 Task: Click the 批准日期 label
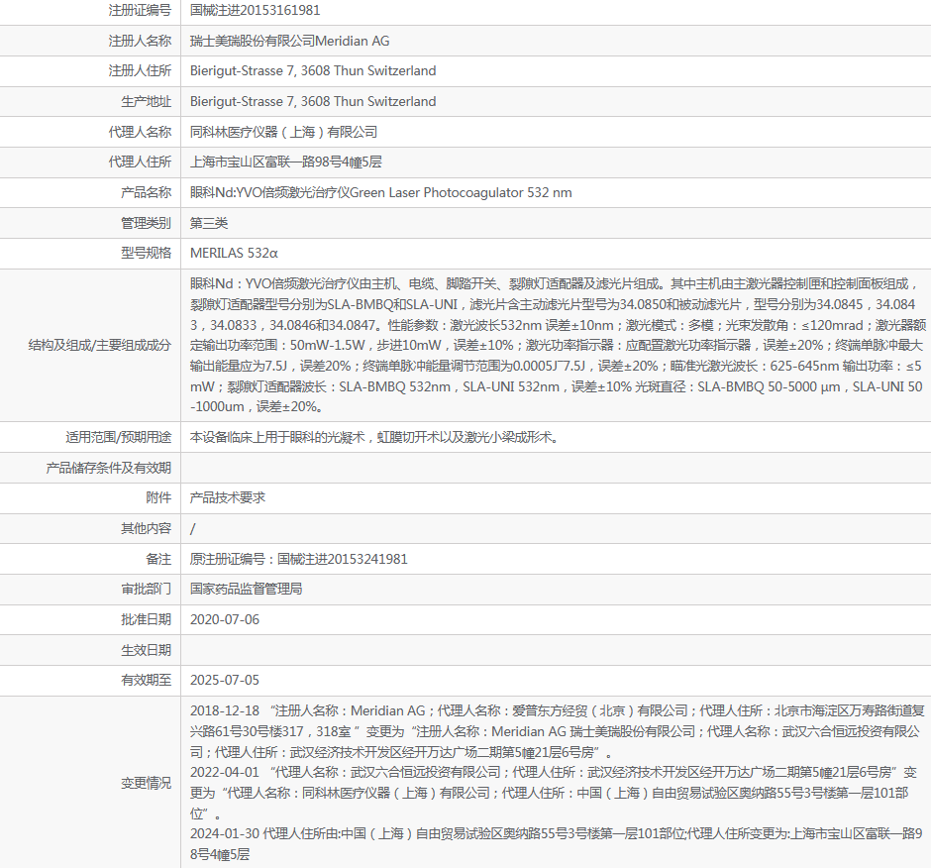point(146,619)
